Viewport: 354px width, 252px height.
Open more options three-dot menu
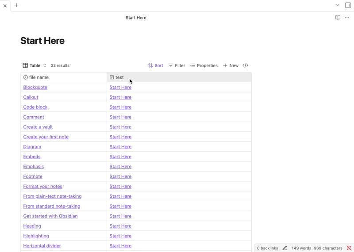click(x=347, y=18)
